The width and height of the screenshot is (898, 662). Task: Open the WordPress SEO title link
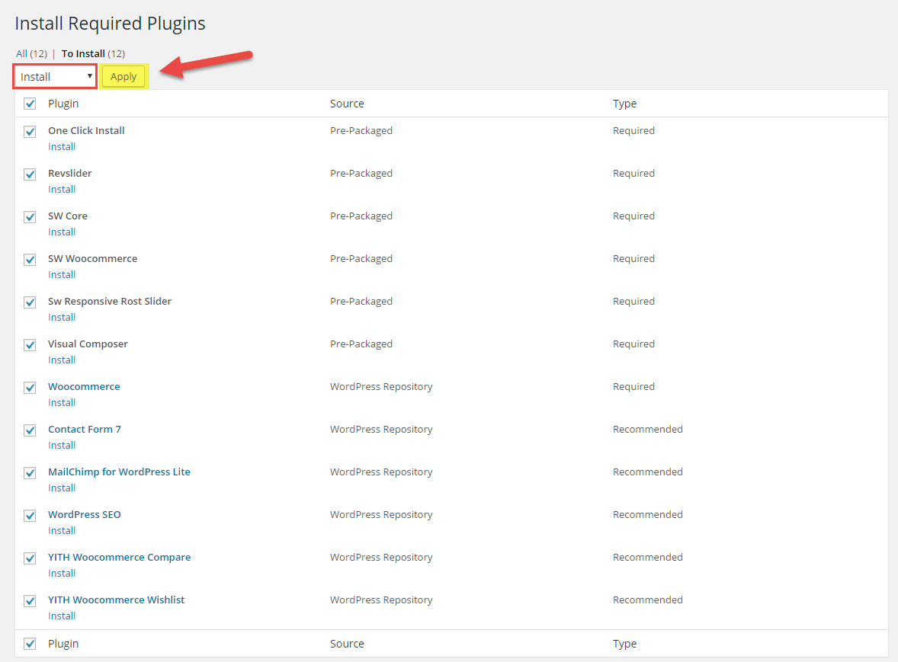point(85,514)
